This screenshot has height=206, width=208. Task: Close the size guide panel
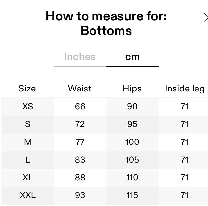[x=206, y=17]
